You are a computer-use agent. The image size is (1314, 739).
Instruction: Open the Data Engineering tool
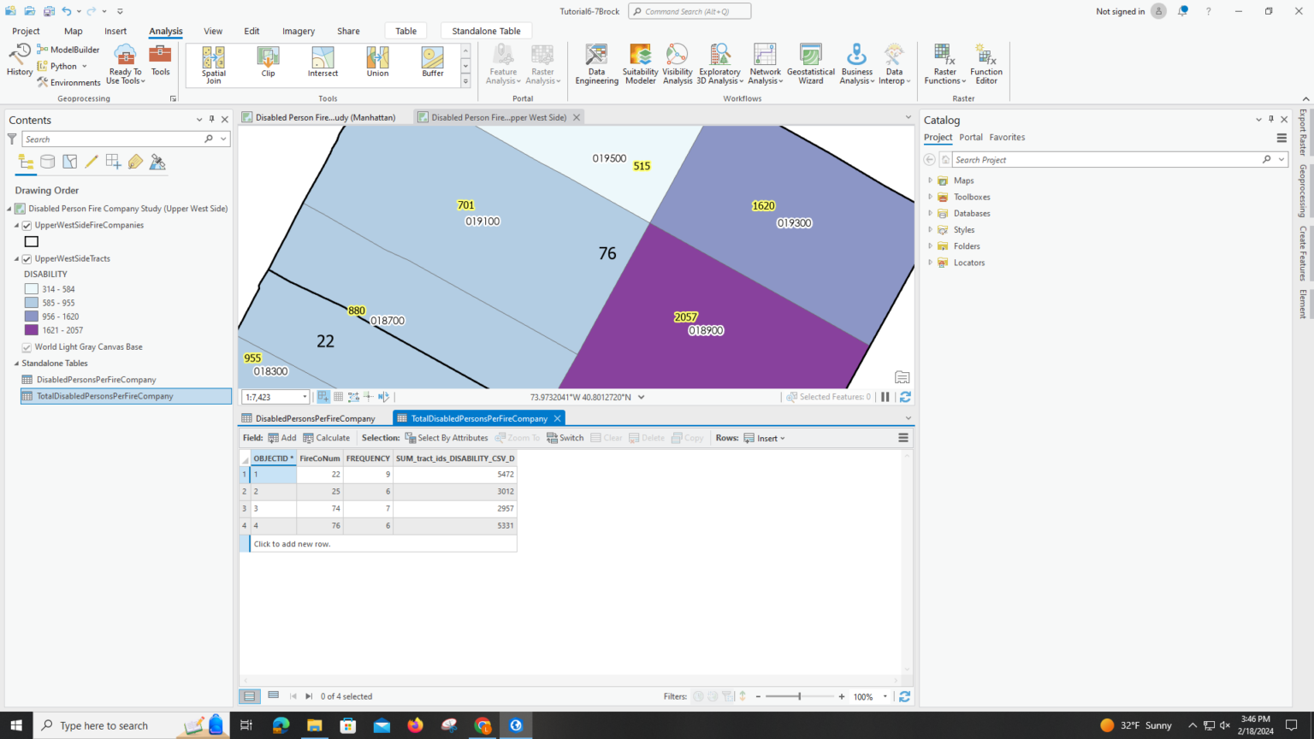click(x=596, y=64)
